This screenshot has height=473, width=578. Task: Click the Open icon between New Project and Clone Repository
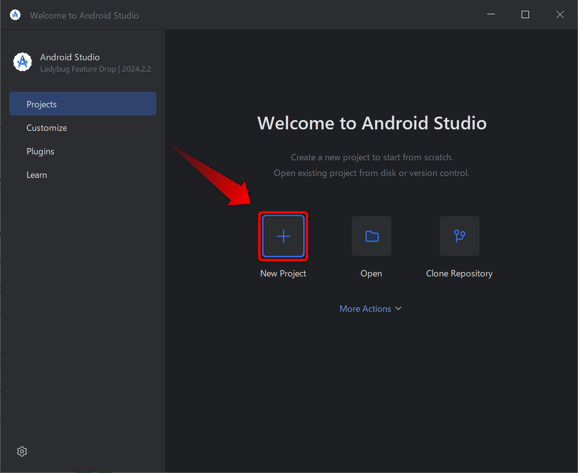[x=371, y=236]
